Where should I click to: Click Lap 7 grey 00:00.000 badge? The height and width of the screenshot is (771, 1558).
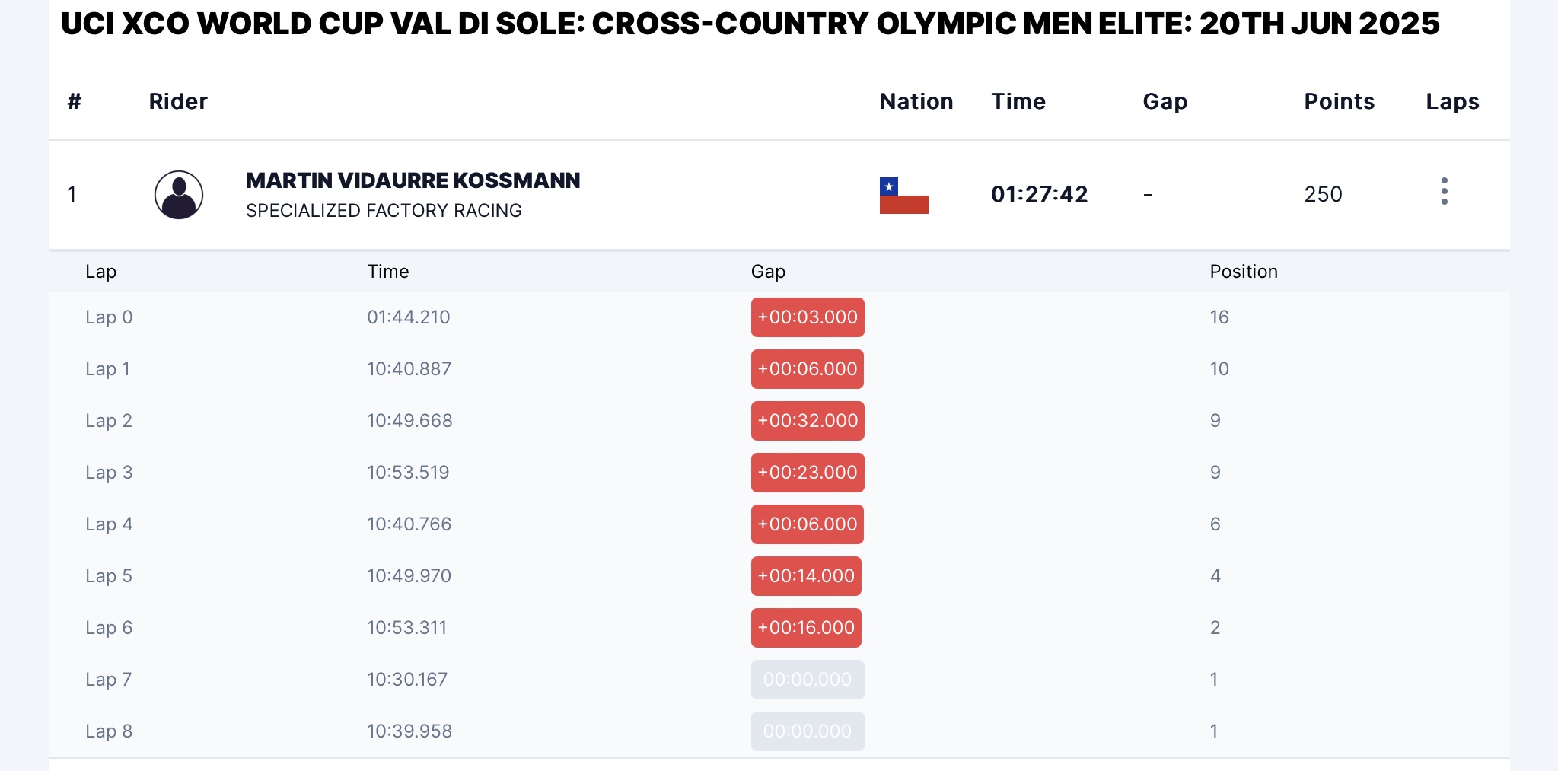[808, 680]
